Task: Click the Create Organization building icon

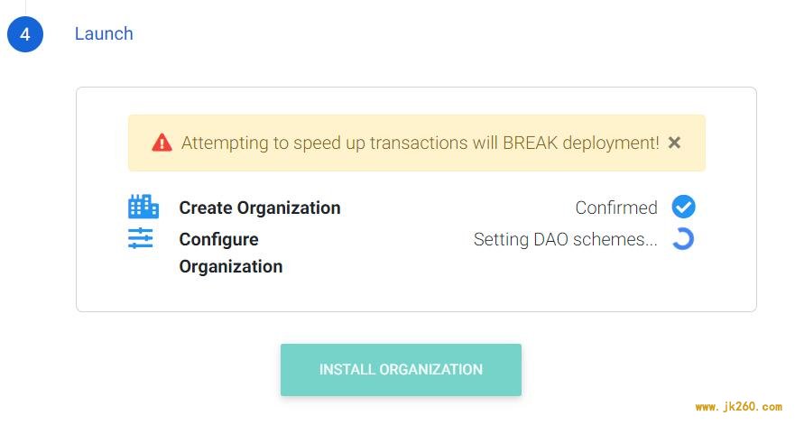Action: coord(143,207)
